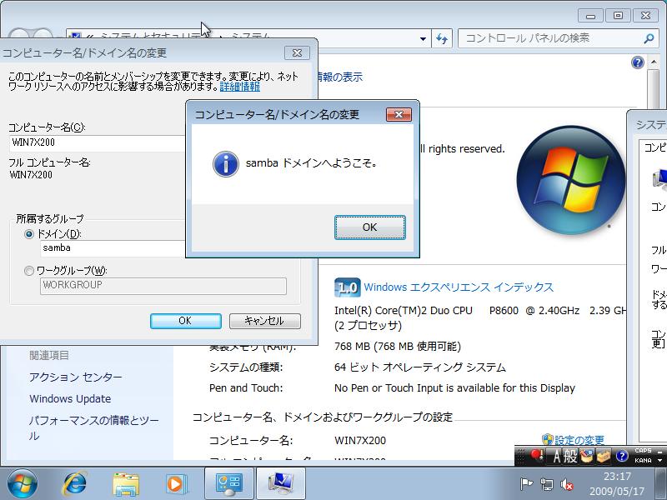Click the search magnifier icon

tap(649, 38)
